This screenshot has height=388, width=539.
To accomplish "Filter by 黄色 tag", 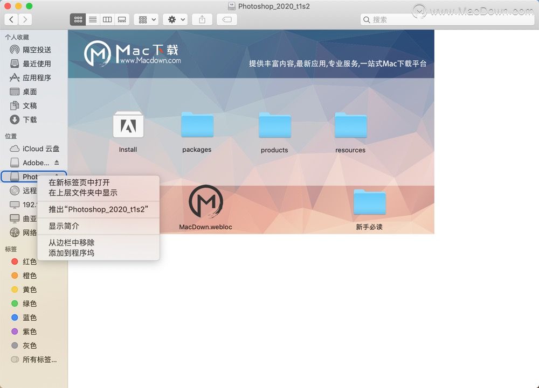I will [x=33, y=290].
